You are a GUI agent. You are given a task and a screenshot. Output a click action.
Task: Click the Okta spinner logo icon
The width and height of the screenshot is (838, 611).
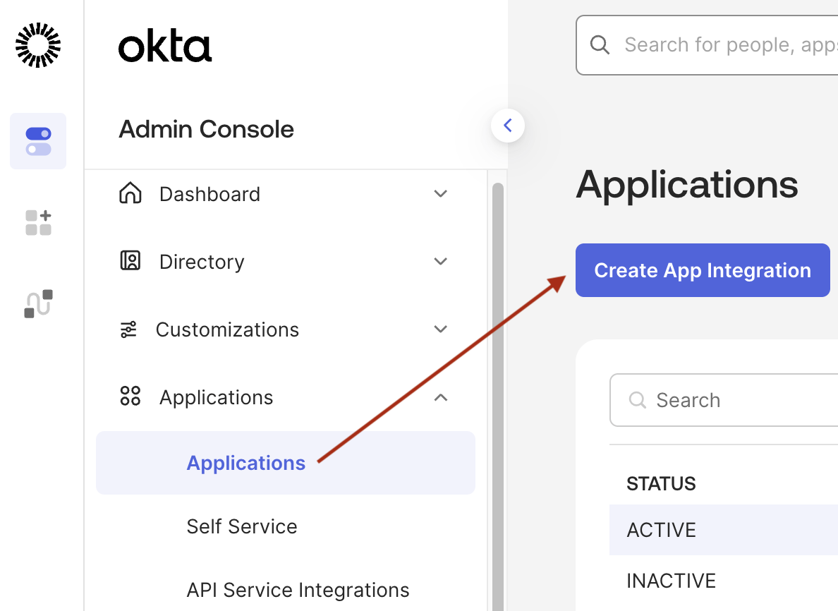pos(37,44)
